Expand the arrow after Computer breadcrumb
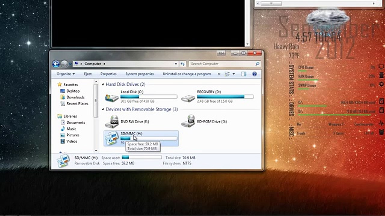This screenshot has width=385, height=216. click(x=104, y=64)
